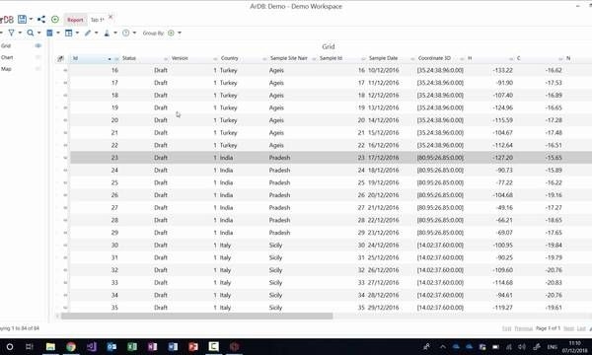Viewport: 592px width, 355px height.
Task: Select the Map view item
Action: coord(6,69)
